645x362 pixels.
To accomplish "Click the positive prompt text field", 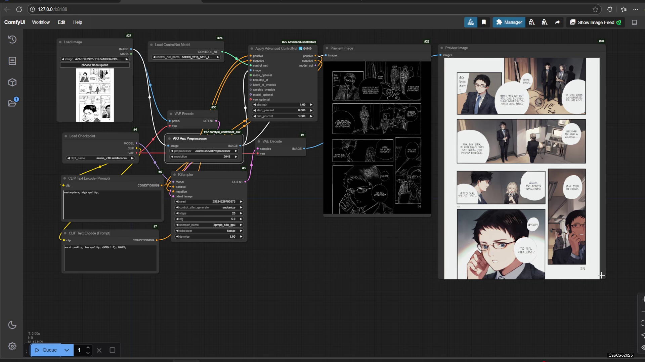I will pyautogui.click(x=112, y=204).
